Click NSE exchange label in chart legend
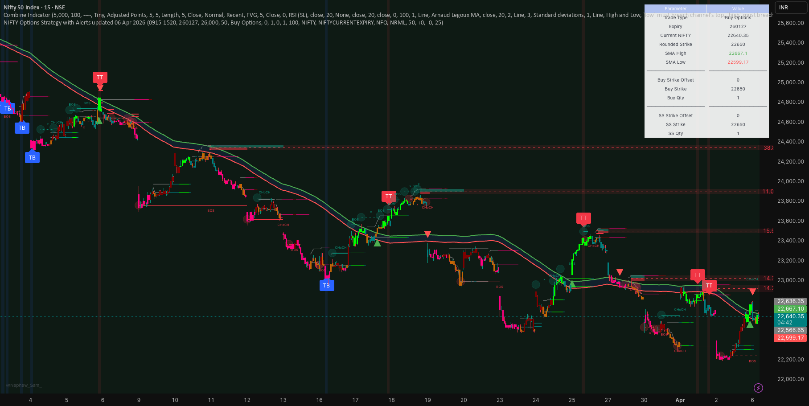Viewport: 809px width, 406px height. [60, 7]
